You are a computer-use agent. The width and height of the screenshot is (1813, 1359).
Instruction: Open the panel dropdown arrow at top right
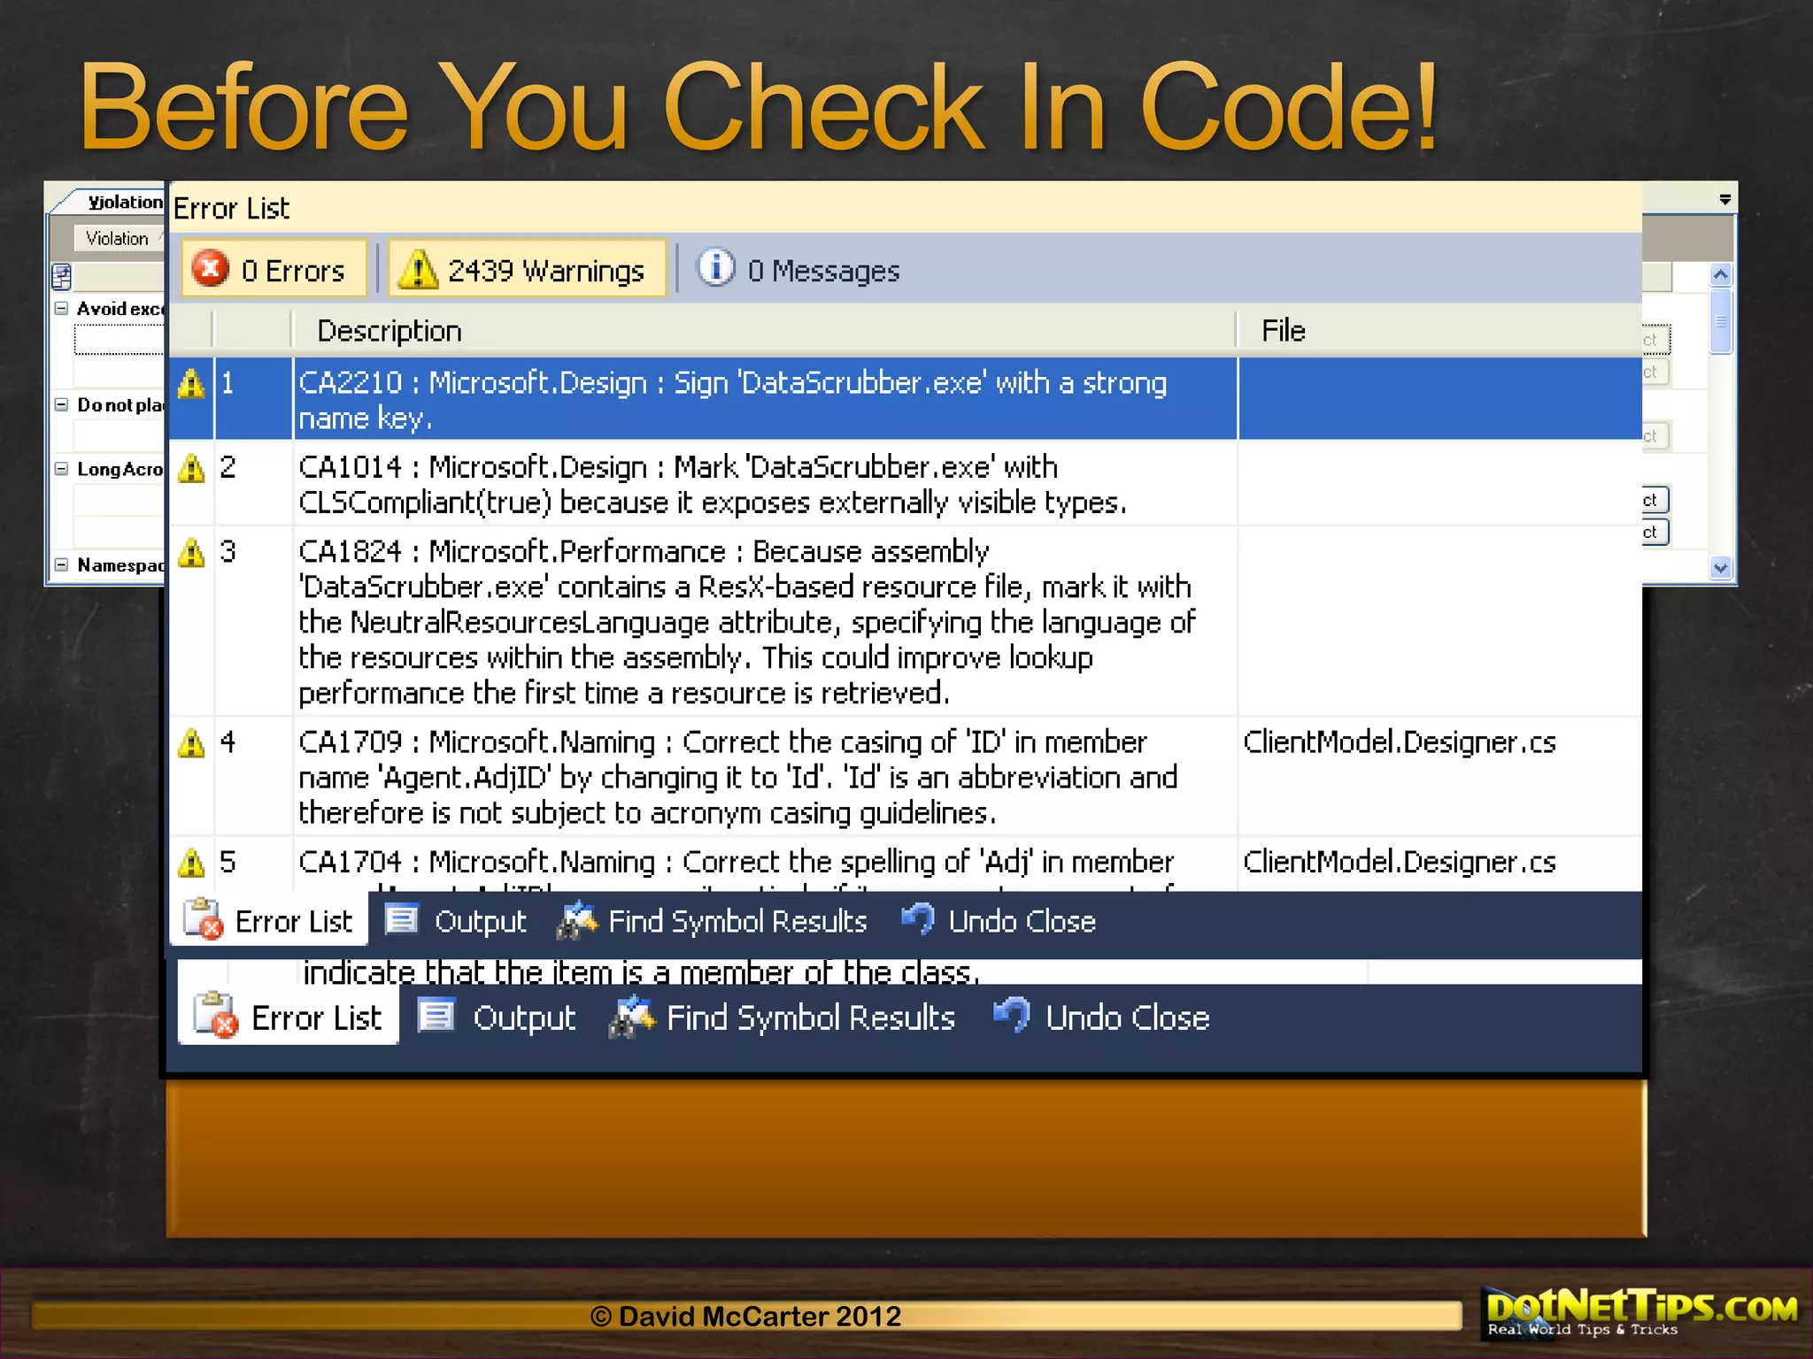pos(1725,200)
